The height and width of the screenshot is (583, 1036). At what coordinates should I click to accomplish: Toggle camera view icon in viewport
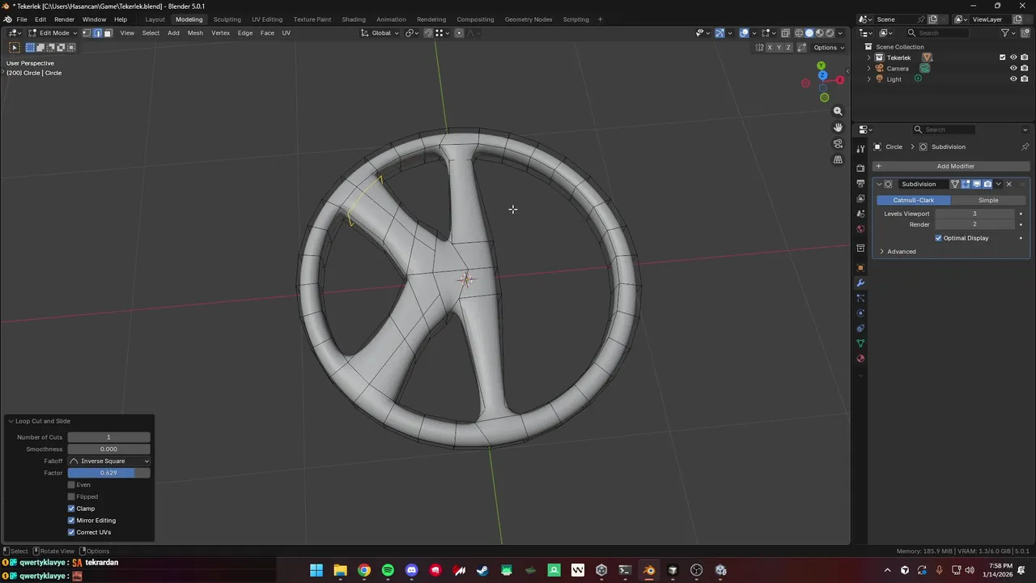[838, 143]
